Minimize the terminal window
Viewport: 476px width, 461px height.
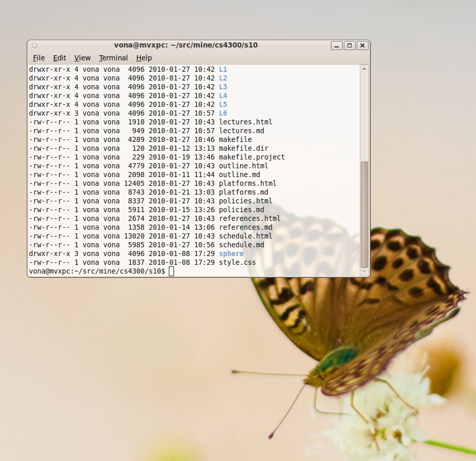(x=337, y=45)
